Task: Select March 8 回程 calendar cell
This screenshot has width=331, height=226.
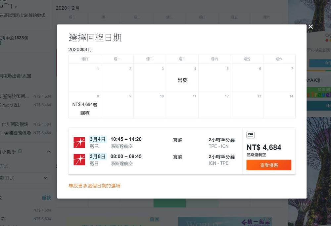Action: [85, 105]
